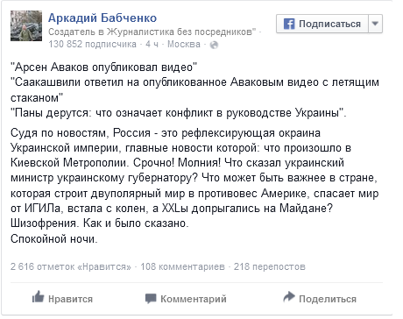The width and height of the screenshot is (403, 319).
Task: Click the 130 852 подписчика follower count
Action: coord(92,44)
